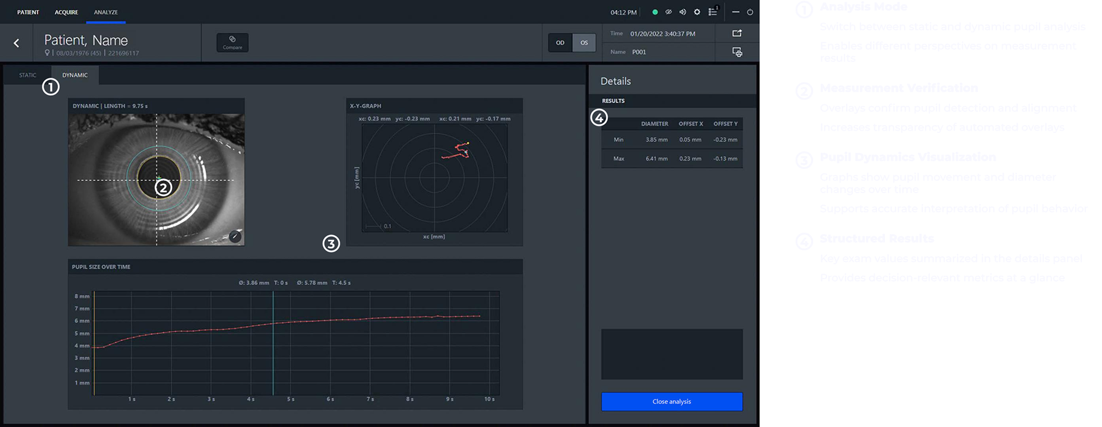This screenshot has width=1102, height=427.
Task: Click the Min row Offset Y -0.23 mm
Action: [x=725, y=140]
